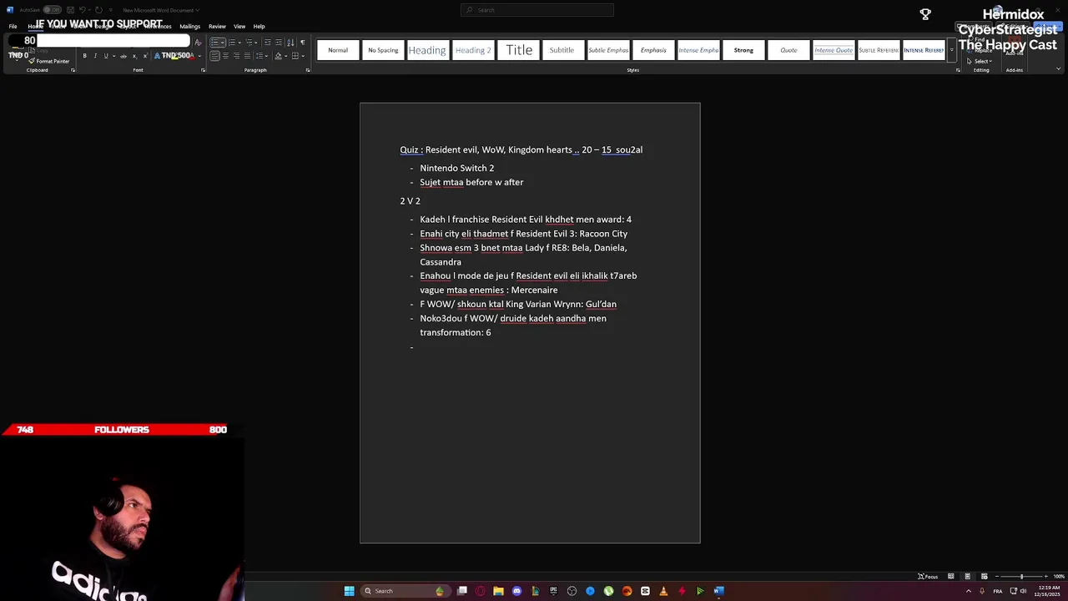
Task: Apply Subscript formatting
Action: tap(134, 56)
